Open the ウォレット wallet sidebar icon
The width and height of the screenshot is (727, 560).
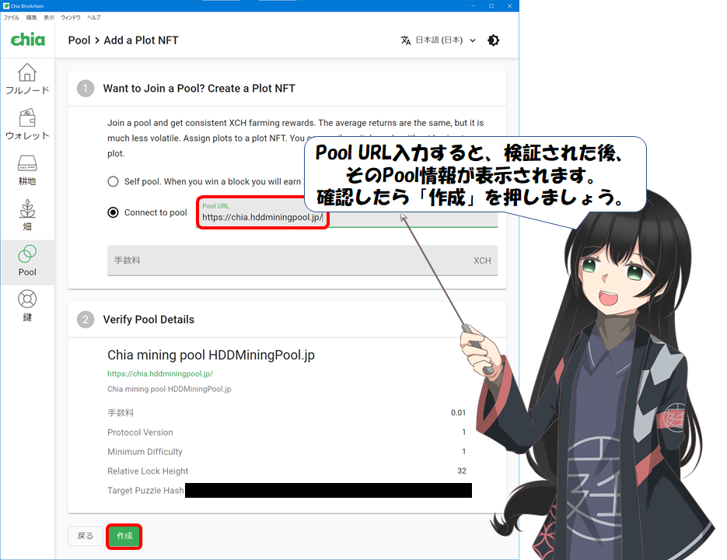(x=27, y=124)
